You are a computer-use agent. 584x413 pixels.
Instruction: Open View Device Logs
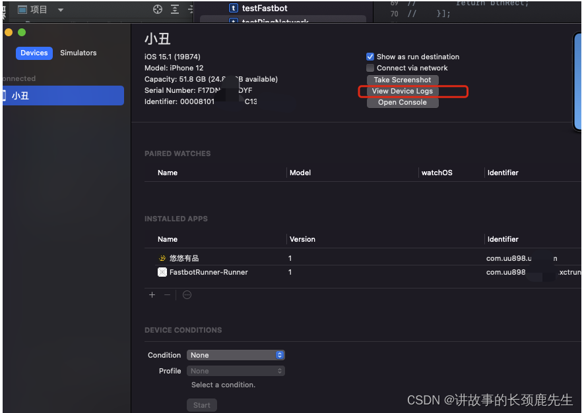click(403, 91)
